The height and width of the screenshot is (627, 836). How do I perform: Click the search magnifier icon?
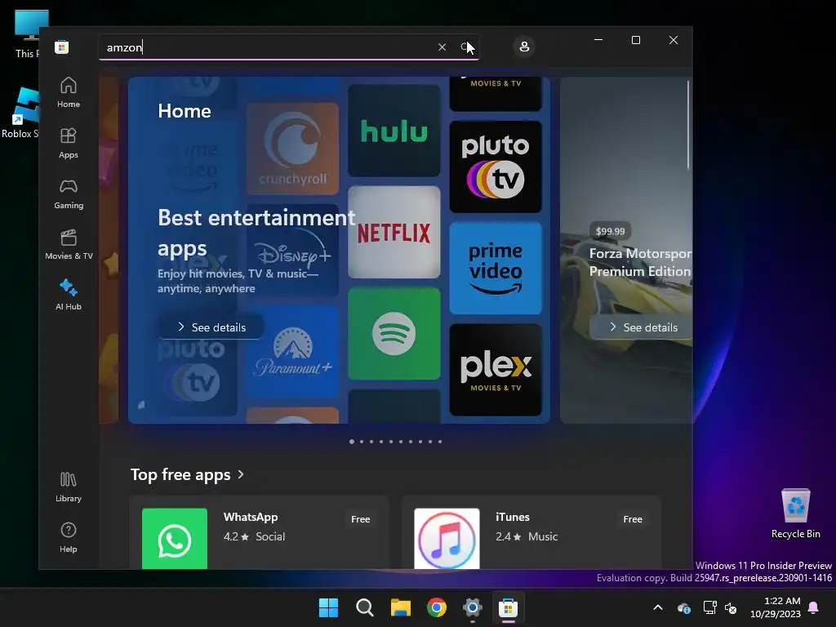(465, 47)
